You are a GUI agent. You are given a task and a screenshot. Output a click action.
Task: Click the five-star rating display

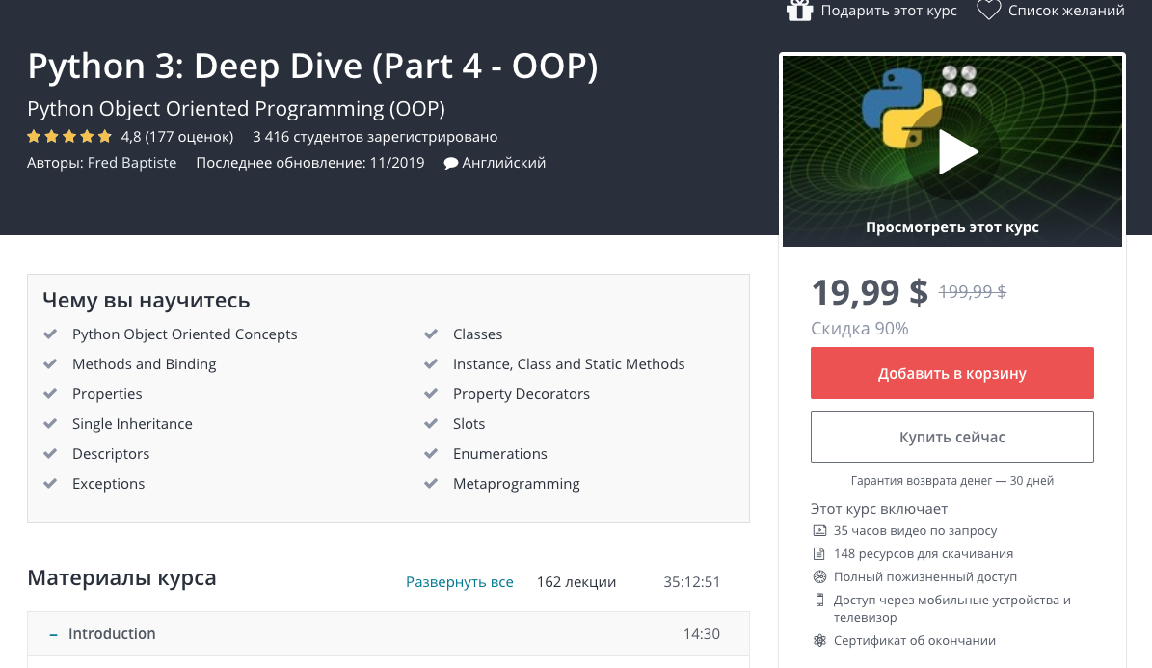point(69,136)
